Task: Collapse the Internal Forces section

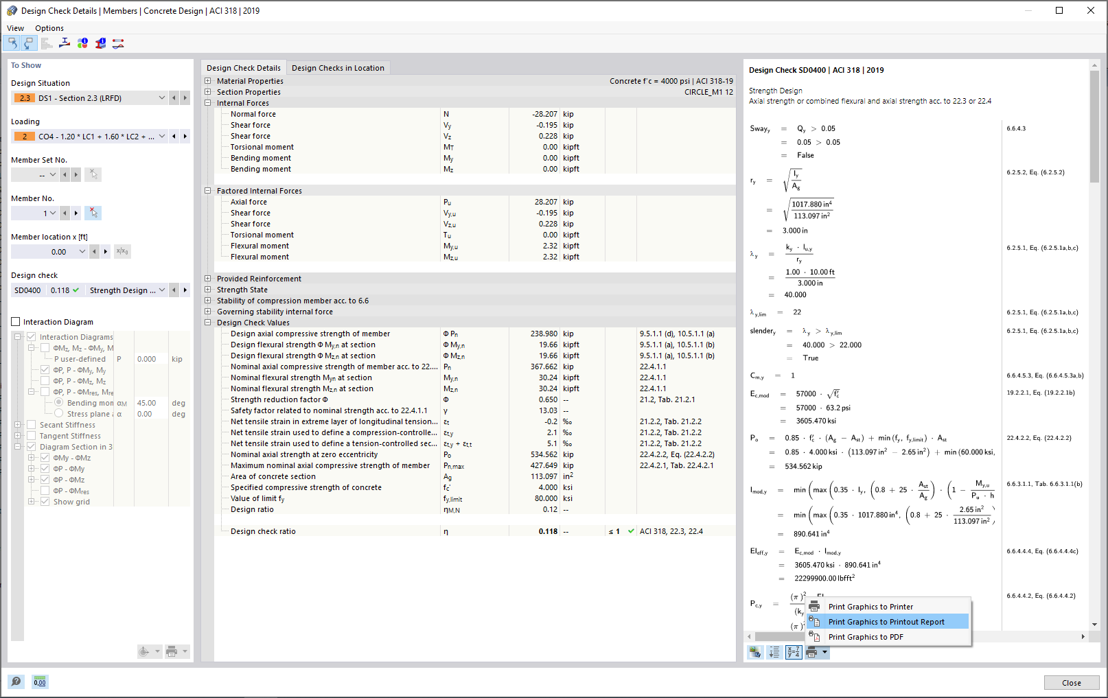Action: pyautogui.click(x=208, y=103)
